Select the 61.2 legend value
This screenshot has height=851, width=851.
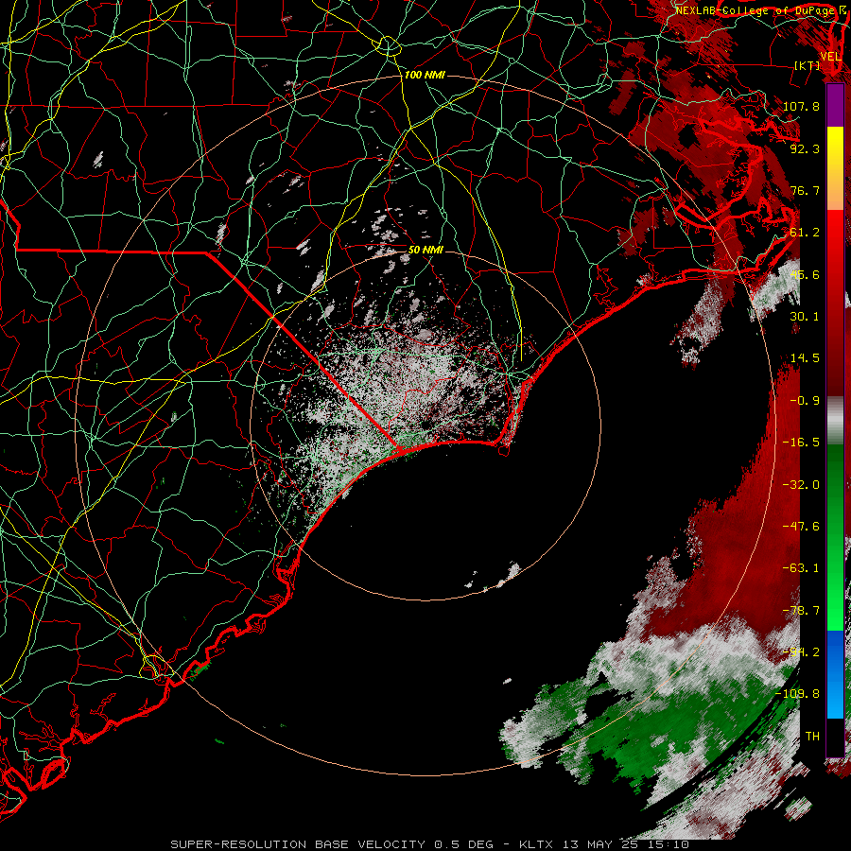[805, 233]
